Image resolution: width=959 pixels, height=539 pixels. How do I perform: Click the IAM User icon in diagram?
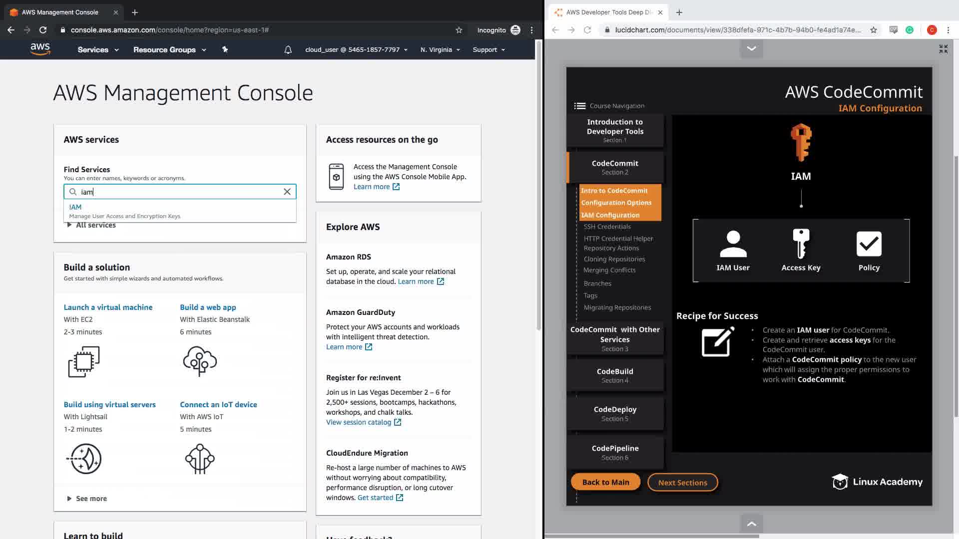(733, 244)
